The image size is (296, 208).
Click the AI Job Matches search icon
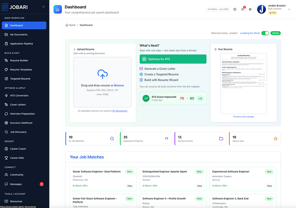click(112, 139)
